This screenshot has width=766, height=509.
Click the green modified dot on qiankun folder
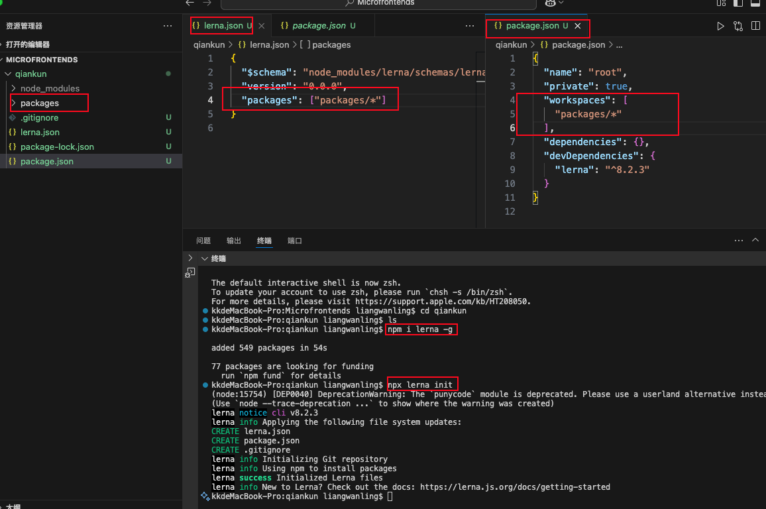168,74
